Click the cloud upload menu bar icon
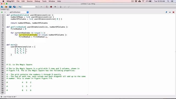 pyautogui.click(x=139, y=1)
